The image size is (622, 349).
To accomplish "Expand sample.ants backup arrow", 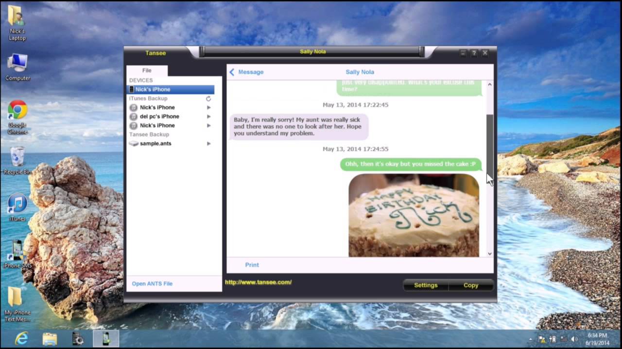I will (209, 143).
